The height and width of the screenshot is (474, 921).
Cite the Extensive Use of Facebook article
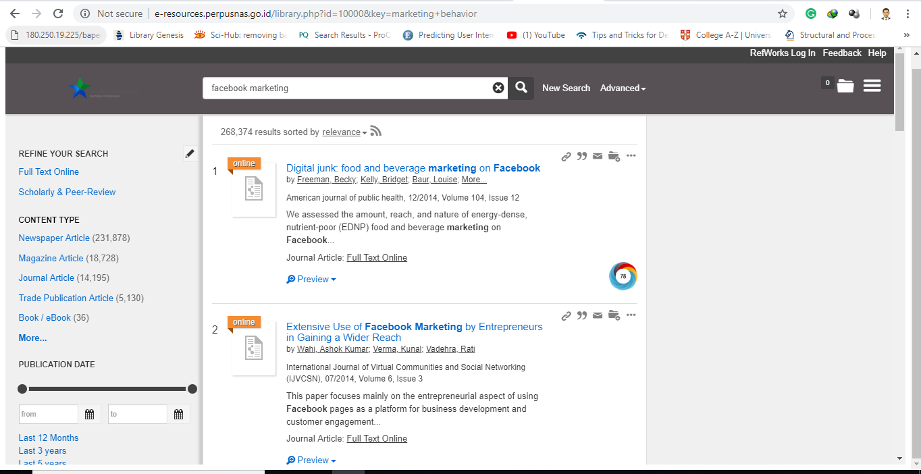(582, 316)
